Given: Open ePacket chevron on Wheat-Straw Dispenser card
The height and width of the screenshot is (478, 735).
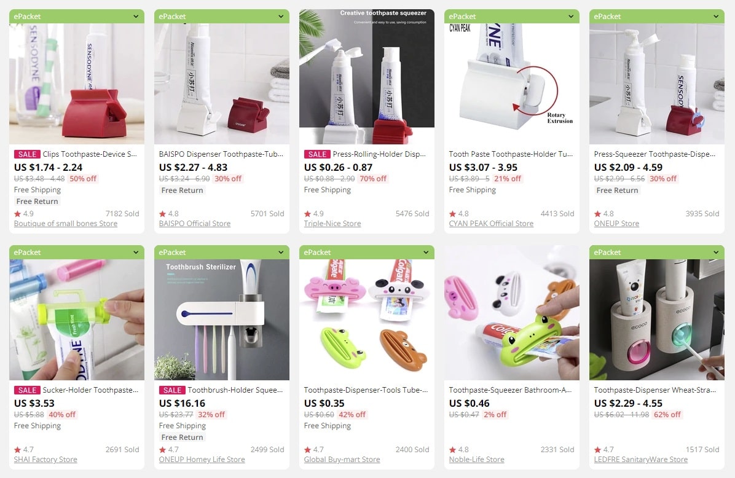Looking at the screenshot, I should coord(716,252).
